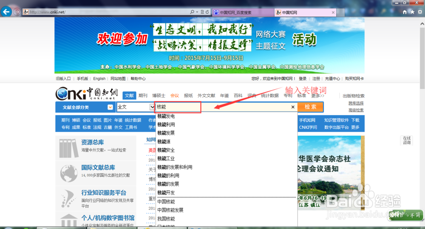
Task: Click the 资源总库 bookshelf icon
Action: pyautogui.click(x=68, y=148)
